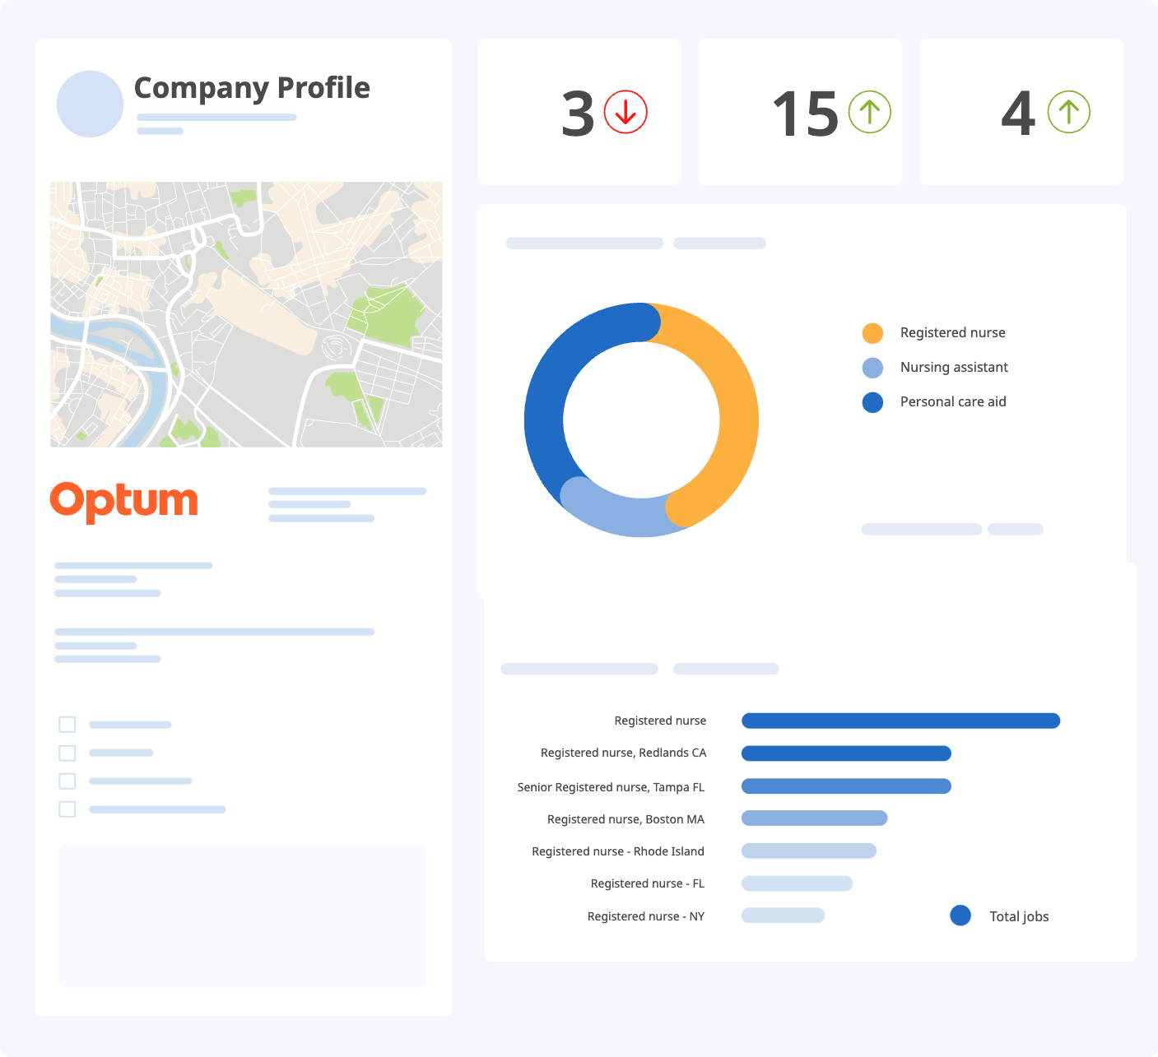The height and width of the screenshot is (1057, 1158).
Task: Switch to the Company Profile panel
Action: (252, 87)
